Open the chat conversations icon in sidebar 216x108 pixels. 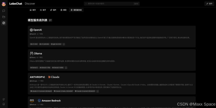pos(4,11)
